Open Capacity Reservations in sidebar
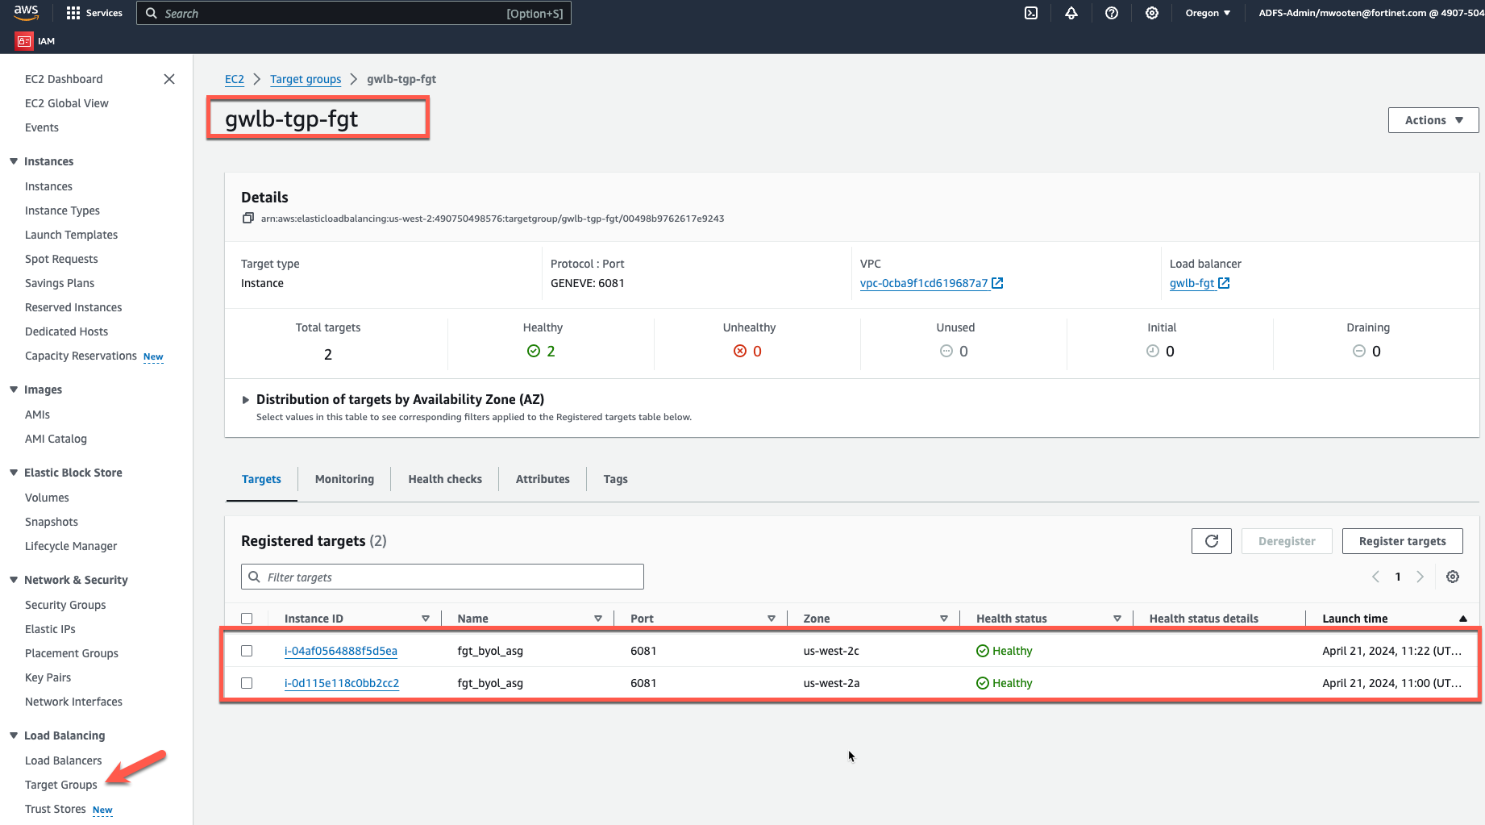The image size is (1485, 825). 81,356
